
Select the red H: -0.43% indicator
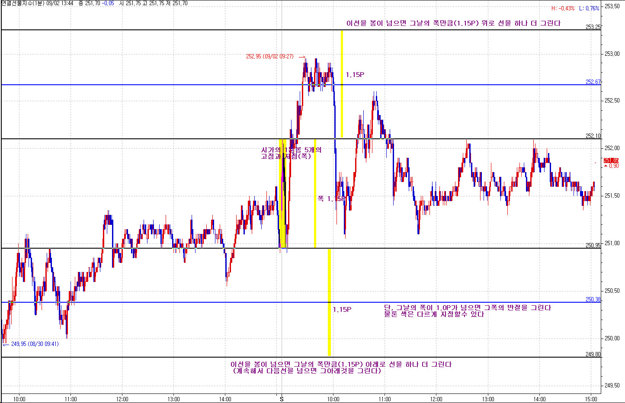click(x=563, y=8)
